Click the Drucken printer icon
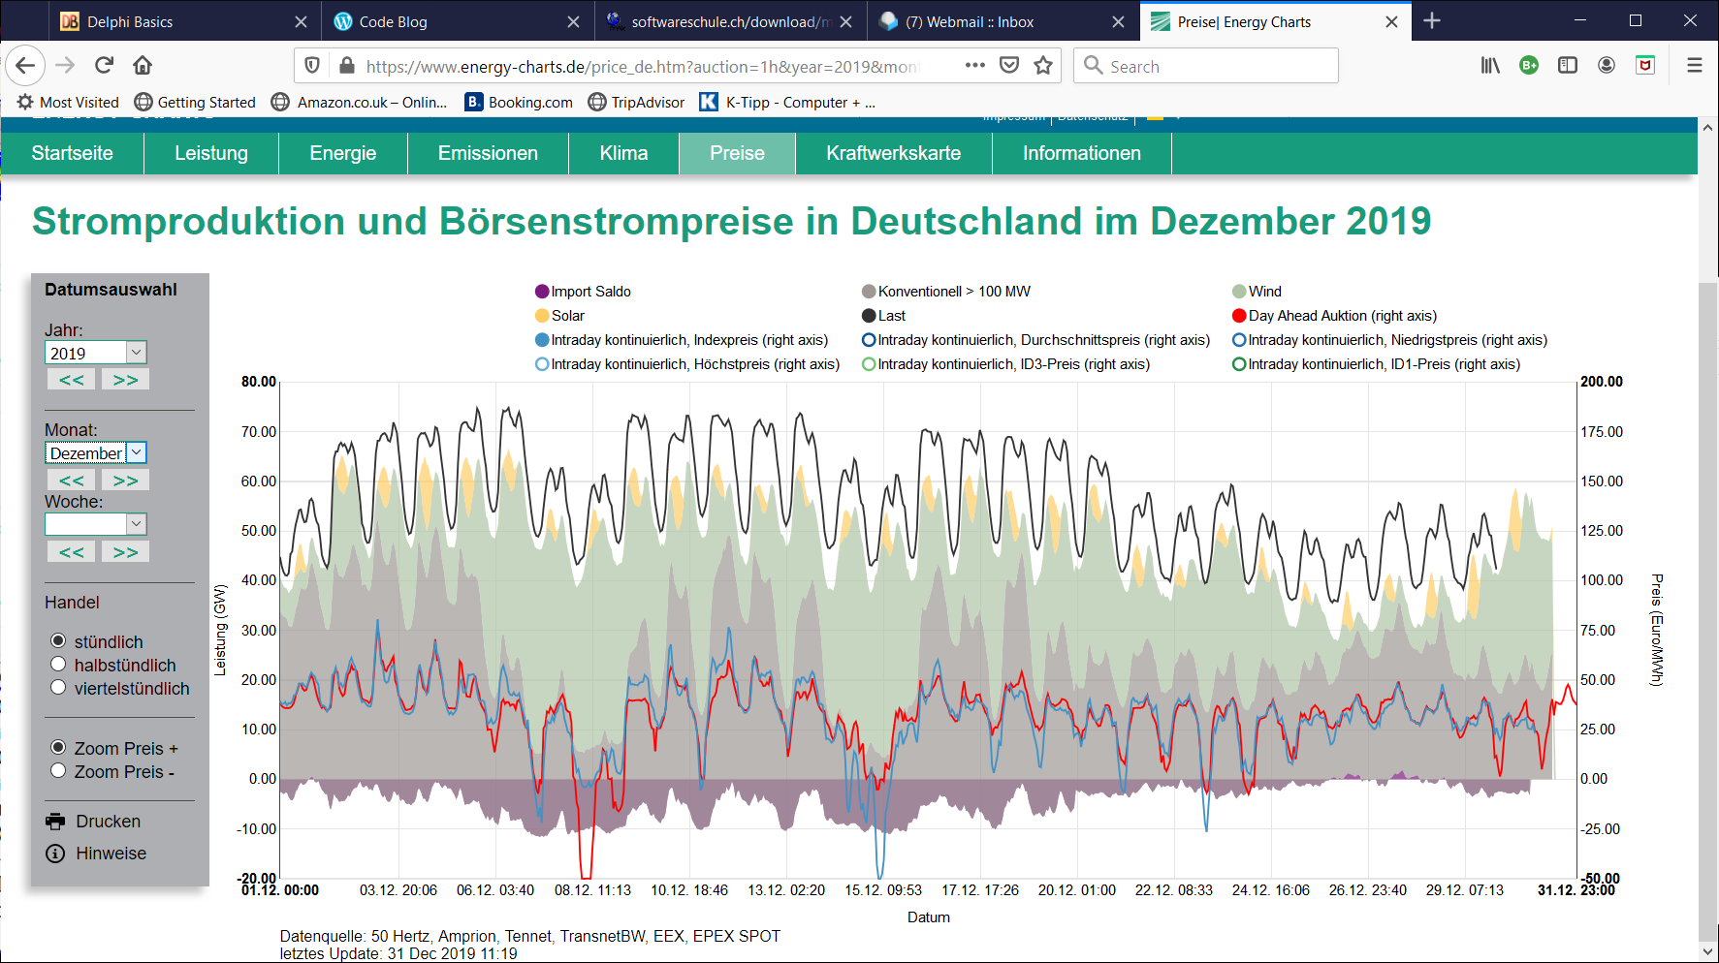This screenshot has width=1719, height=963. click(x=54, y=821)
